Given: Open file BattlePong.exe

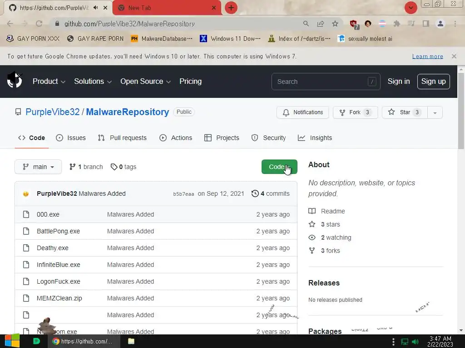Looking at the screenshot, I should point(59,231).
